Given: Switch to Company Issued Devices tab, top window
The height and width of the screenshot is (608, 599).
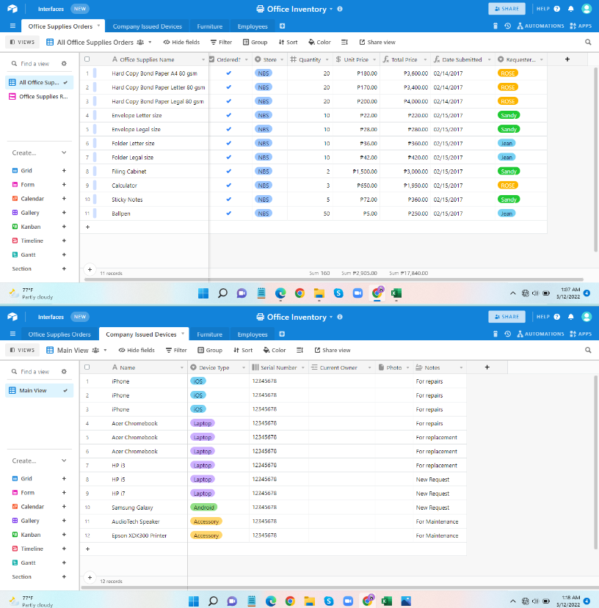Looking at the screenshot, I should [x=147, y=26].
